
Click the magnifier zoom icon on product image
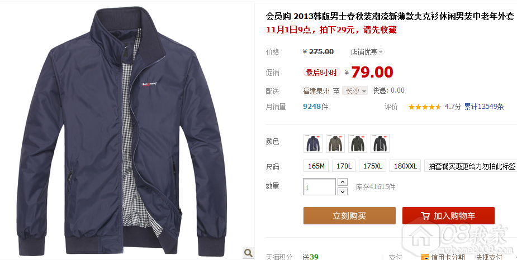pyautogui.click(x=248, y=253)
